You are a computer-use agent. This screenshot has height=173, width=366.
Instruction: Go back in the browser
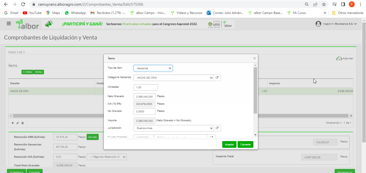6,4
